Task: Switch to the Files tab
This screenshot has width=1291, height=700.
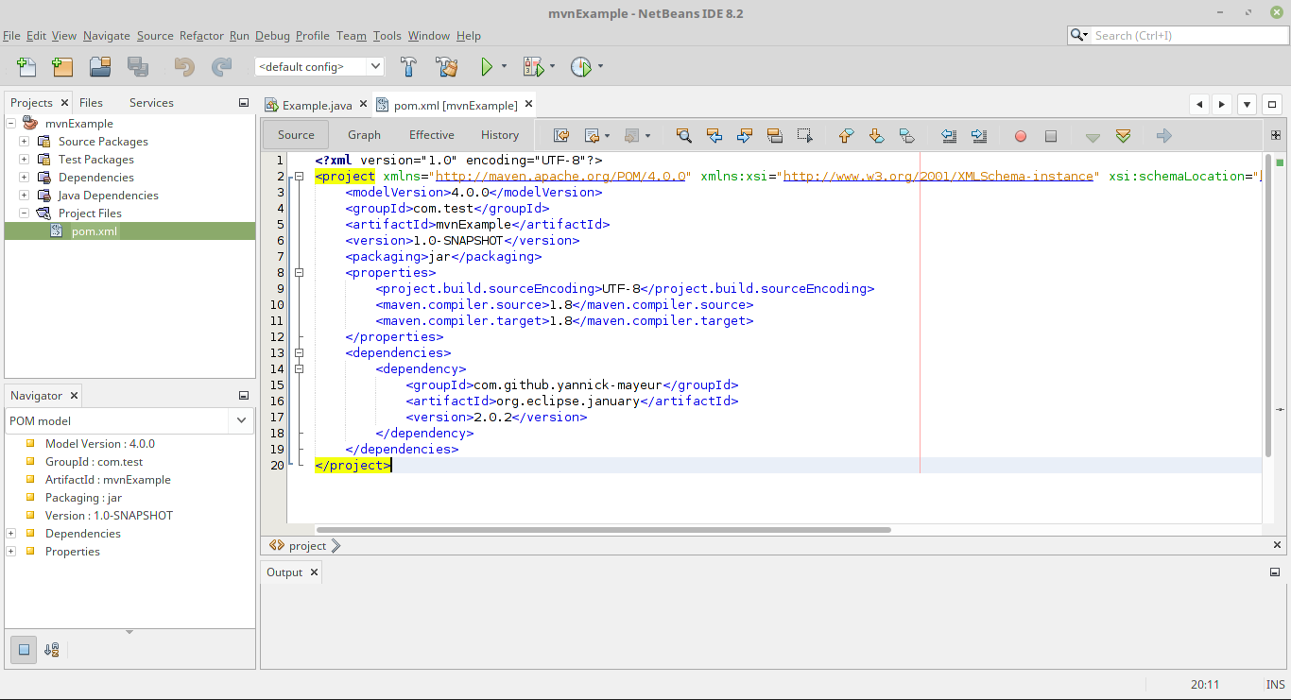Action: (91, 102)
